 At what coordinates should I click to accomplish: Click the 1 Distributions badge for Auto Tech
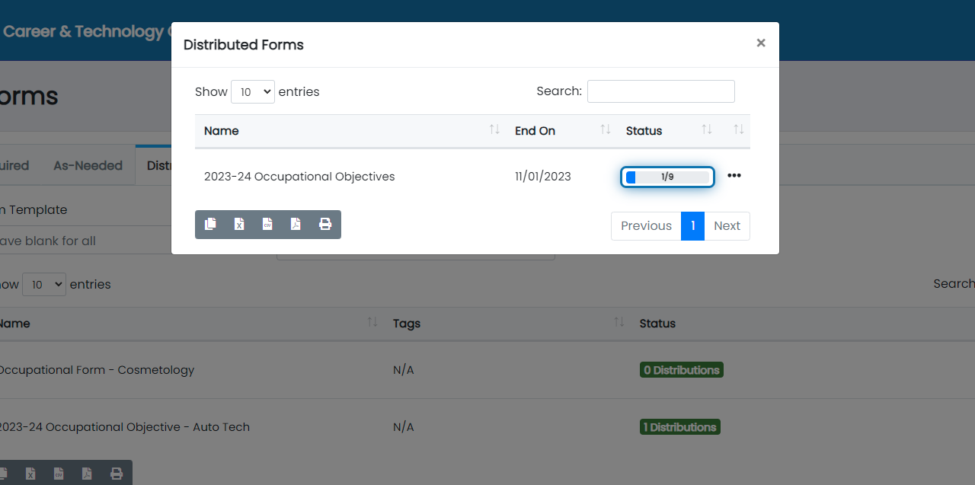pyautogui.click(x=680, y=427)
